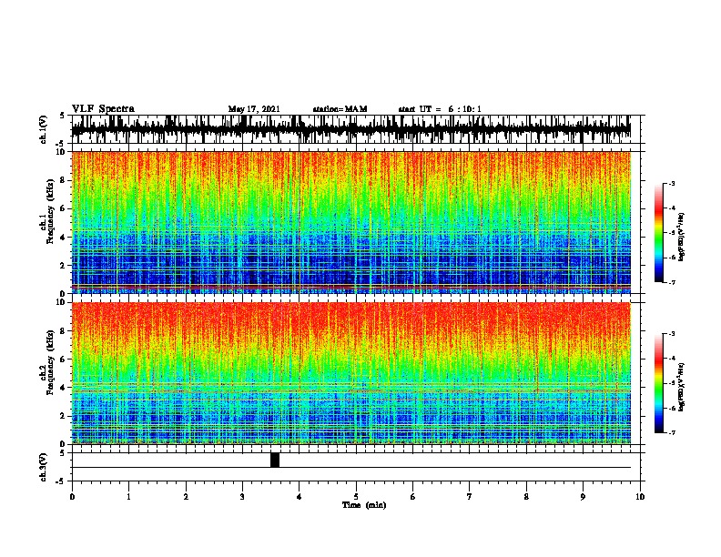Click the black pulse marker in ch.3 panel
Image resolution: width=721 pixels, height=557 pixels.
click(275, 460)
